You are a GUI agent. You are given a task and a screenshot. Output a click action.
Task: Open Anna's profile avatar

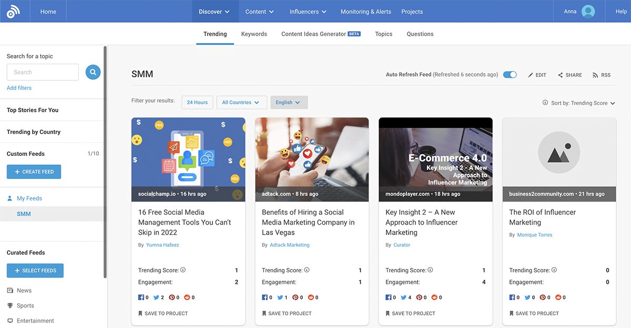[588, 12]
